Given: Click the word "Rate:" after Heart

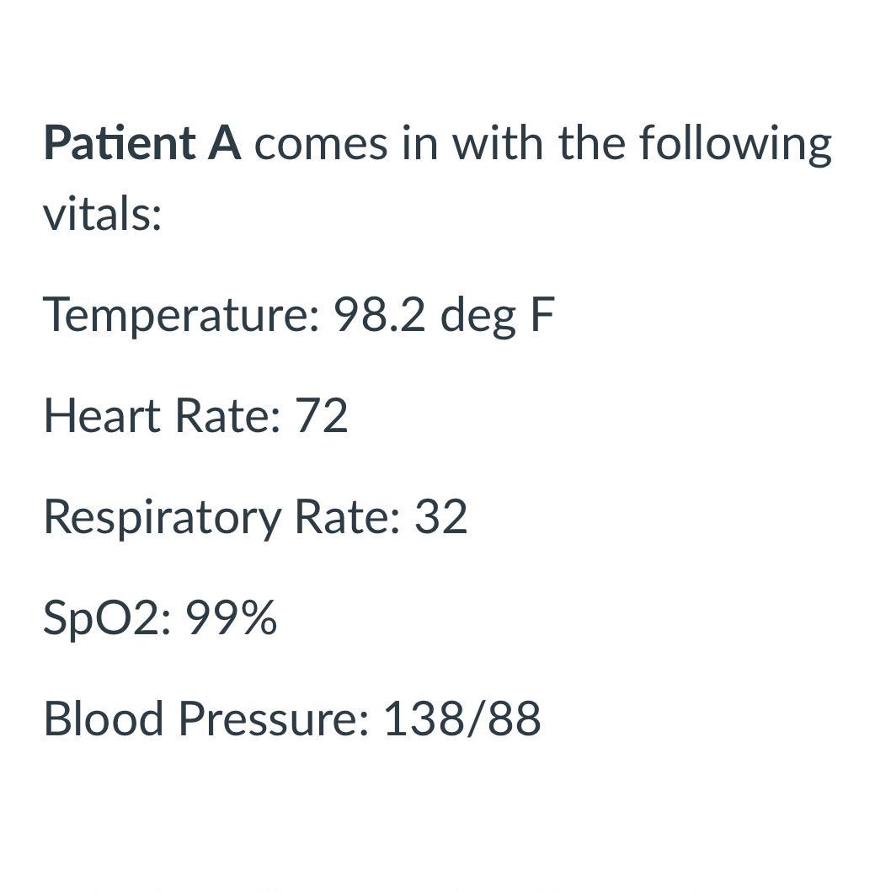Looking at the screenshot, I should [x=227, y=416].
